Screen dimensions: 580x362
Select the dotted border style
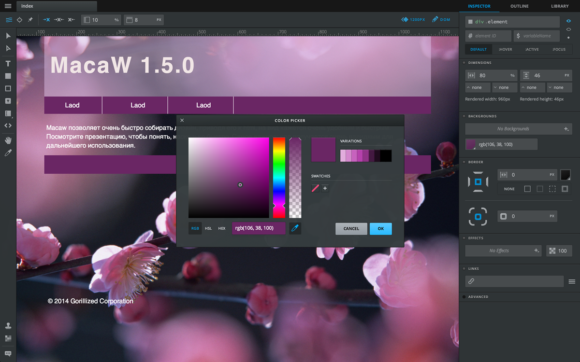[x=540, y=189]
